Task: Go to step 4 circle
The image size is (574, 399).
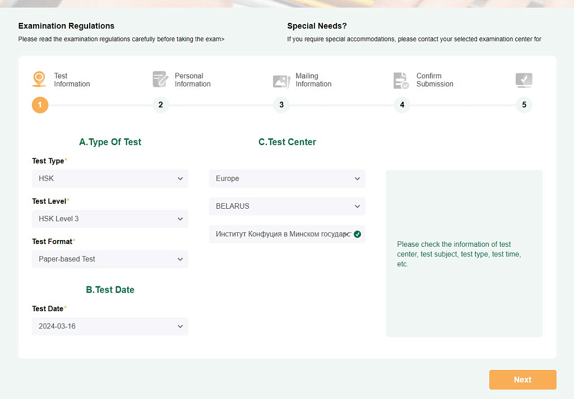Action: point(402,105)
